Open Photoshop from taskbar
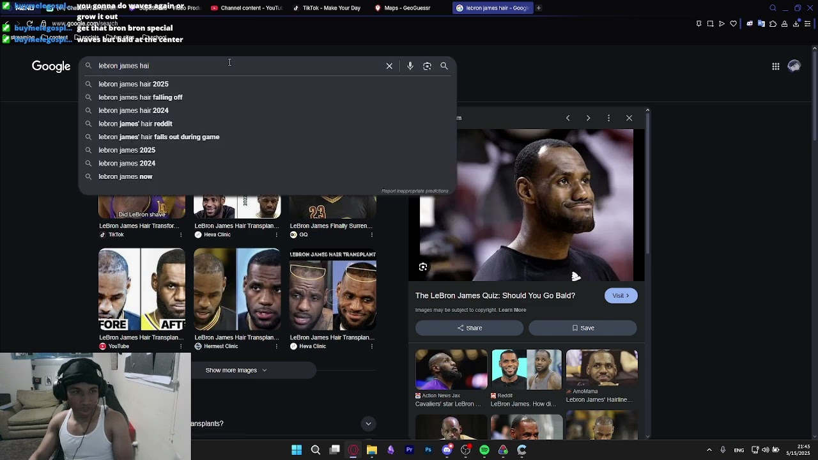This screenshot has width=818, height=460. pyautogui.click(x=428, y=450)
